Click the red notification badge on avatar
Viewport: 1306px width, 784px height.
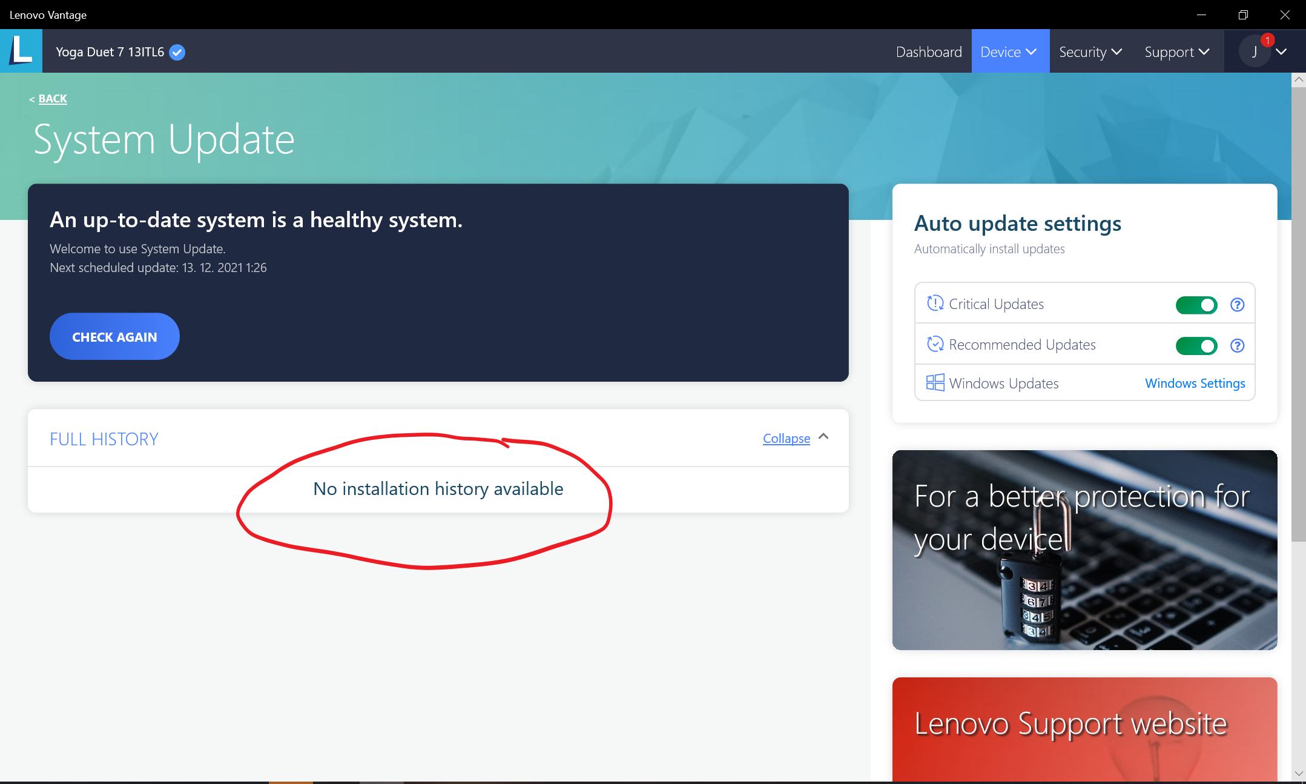click(x=1267, y=40)
